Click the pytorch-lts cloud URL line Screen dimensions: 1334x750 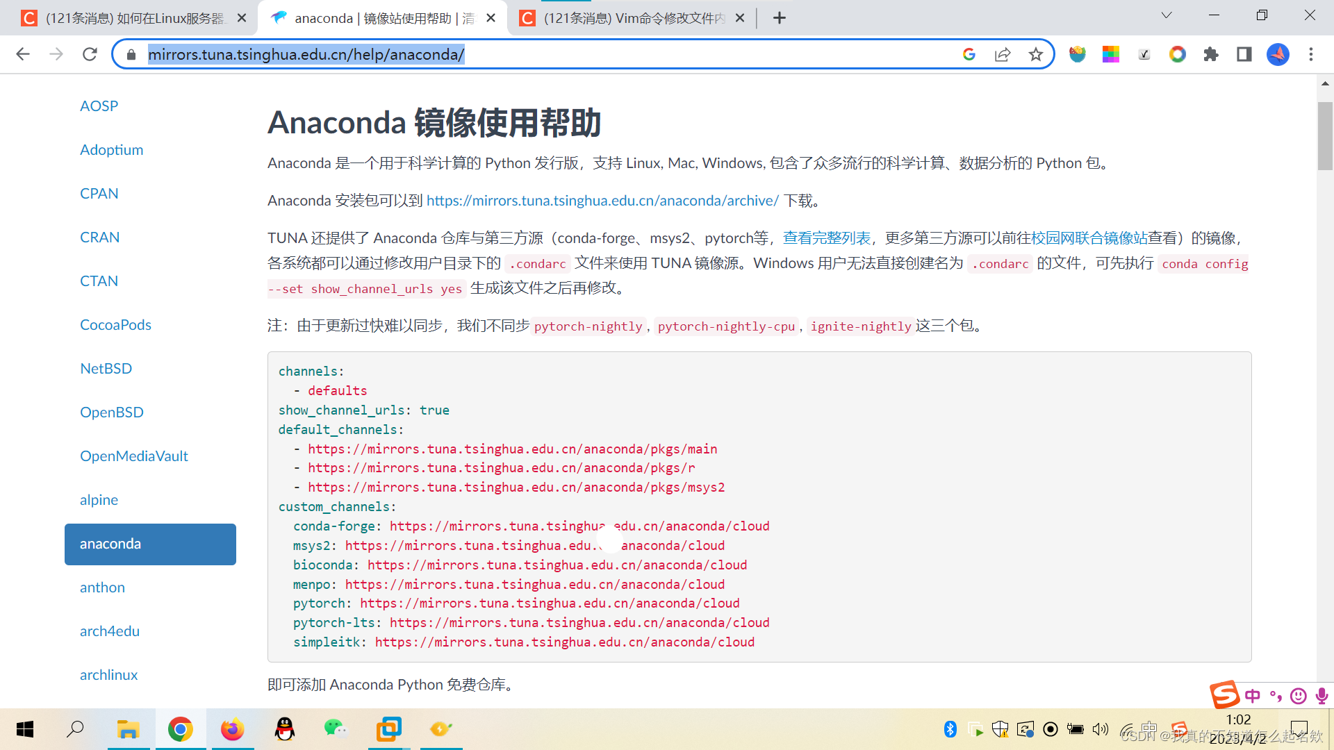(531, 622)
